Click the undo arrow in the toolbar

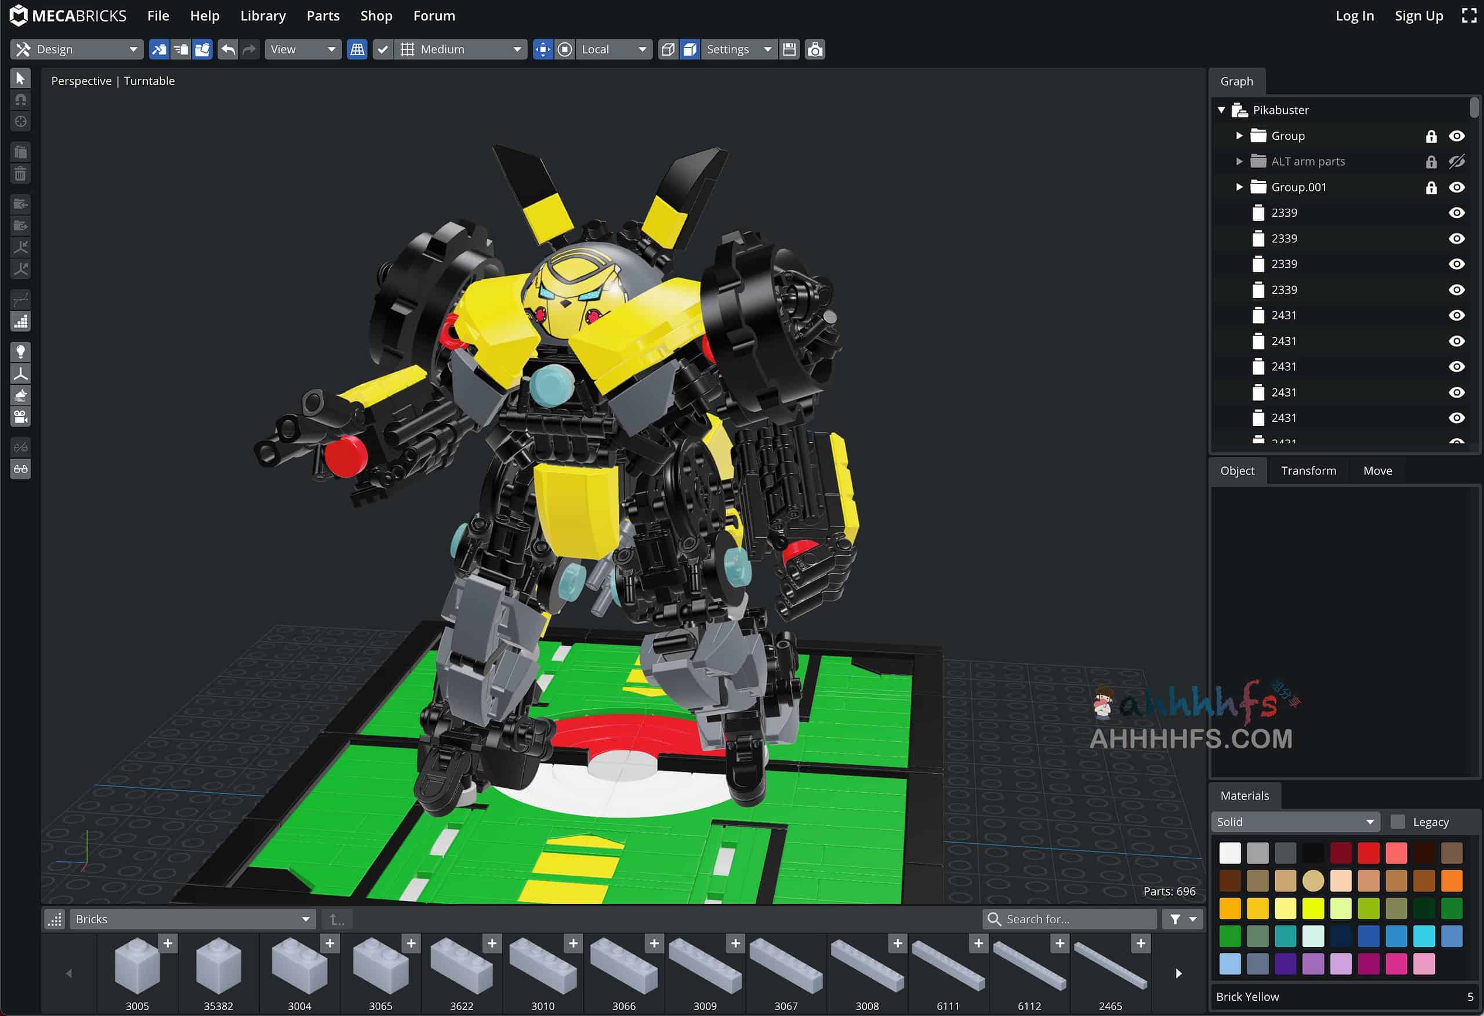click(228, 49)
